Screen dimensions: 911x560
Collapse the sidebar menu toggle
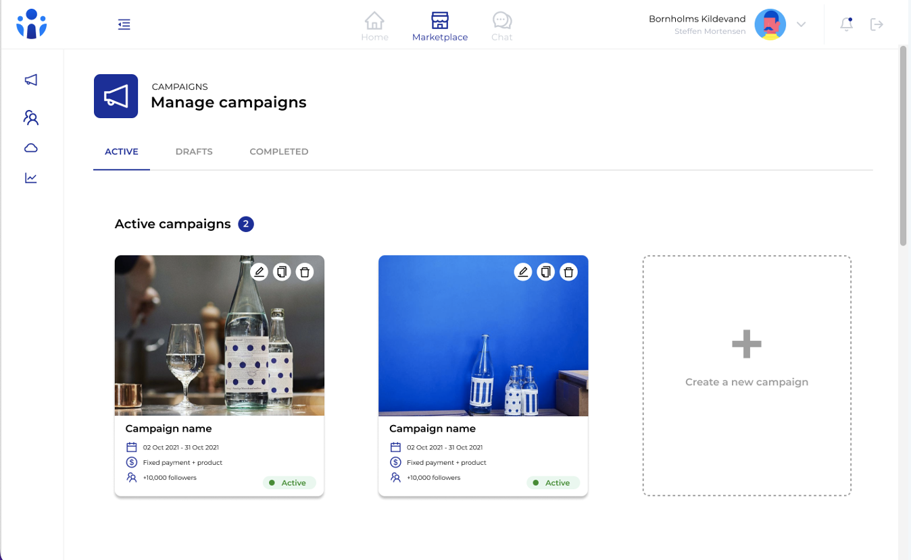point(124,24)
